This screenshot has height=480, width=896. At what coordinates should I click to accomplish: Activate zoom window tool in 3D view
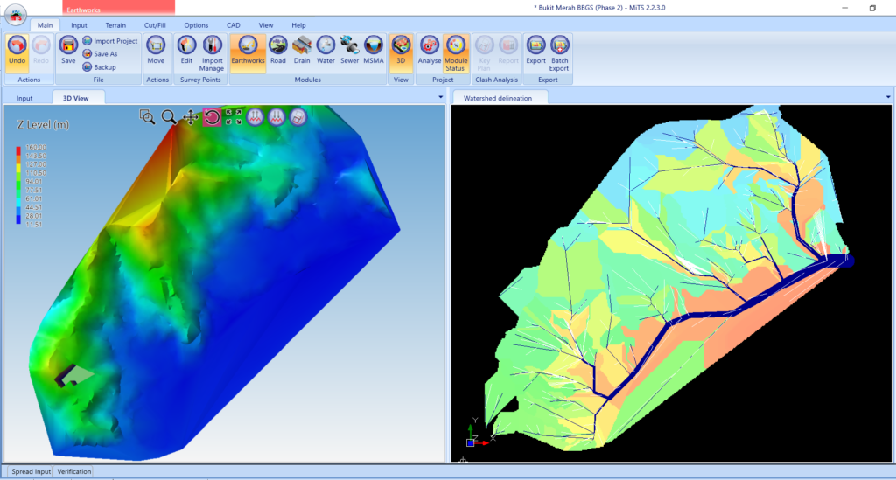pyautogui.click(x=147, y=117)
